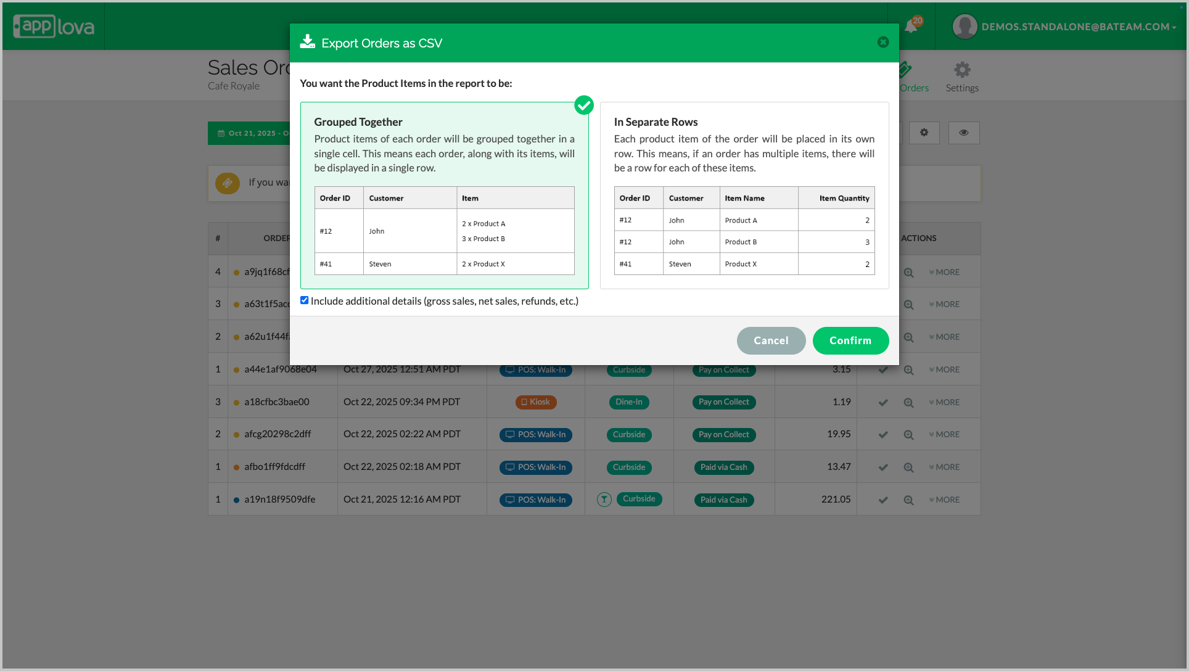The width and height of the screenshot is (1189, 671).
Task: Click magnifier icon for order afcg20298c2dff
Action: (x=908, y=435)
